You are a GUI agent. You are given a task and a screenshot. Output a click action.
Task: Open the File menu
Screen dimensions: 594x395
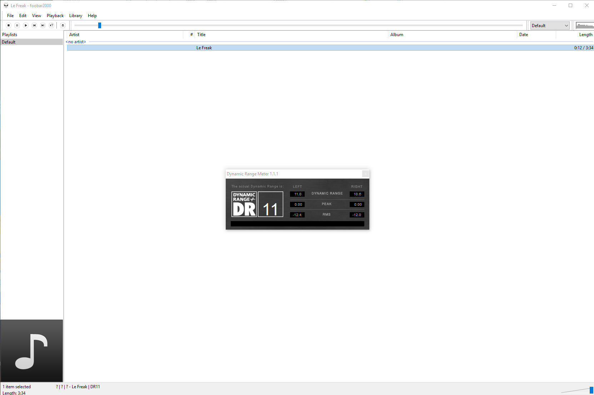[10, 16]
